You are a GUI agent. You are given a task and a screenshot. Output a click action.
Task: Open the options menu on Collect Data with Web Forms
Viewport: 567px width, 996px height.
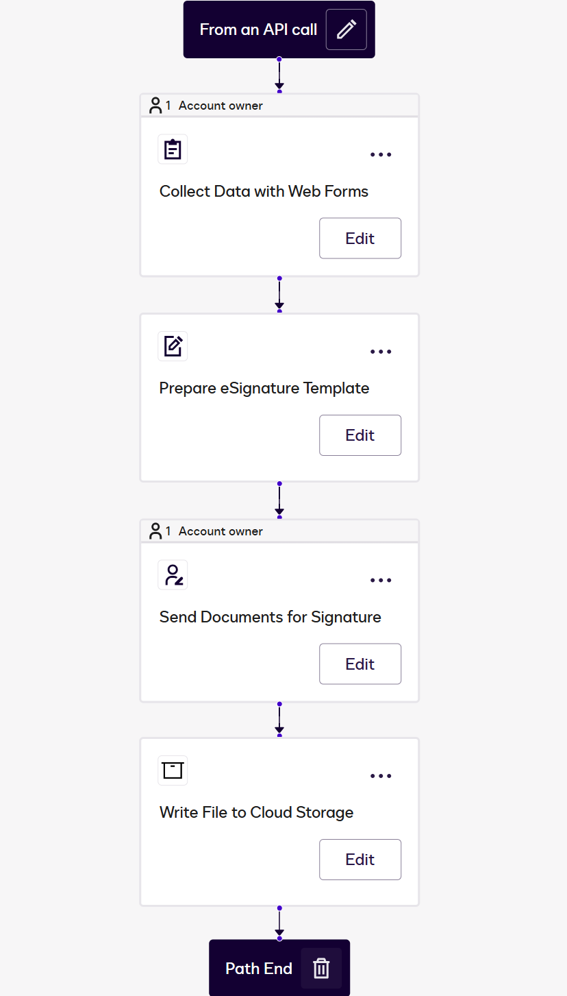(381, 154)
